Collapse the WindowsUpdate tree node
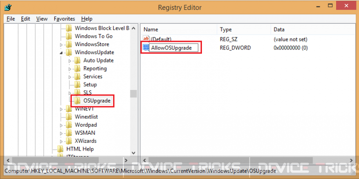This screenshot has width=359, height=179. coord(61,53)
